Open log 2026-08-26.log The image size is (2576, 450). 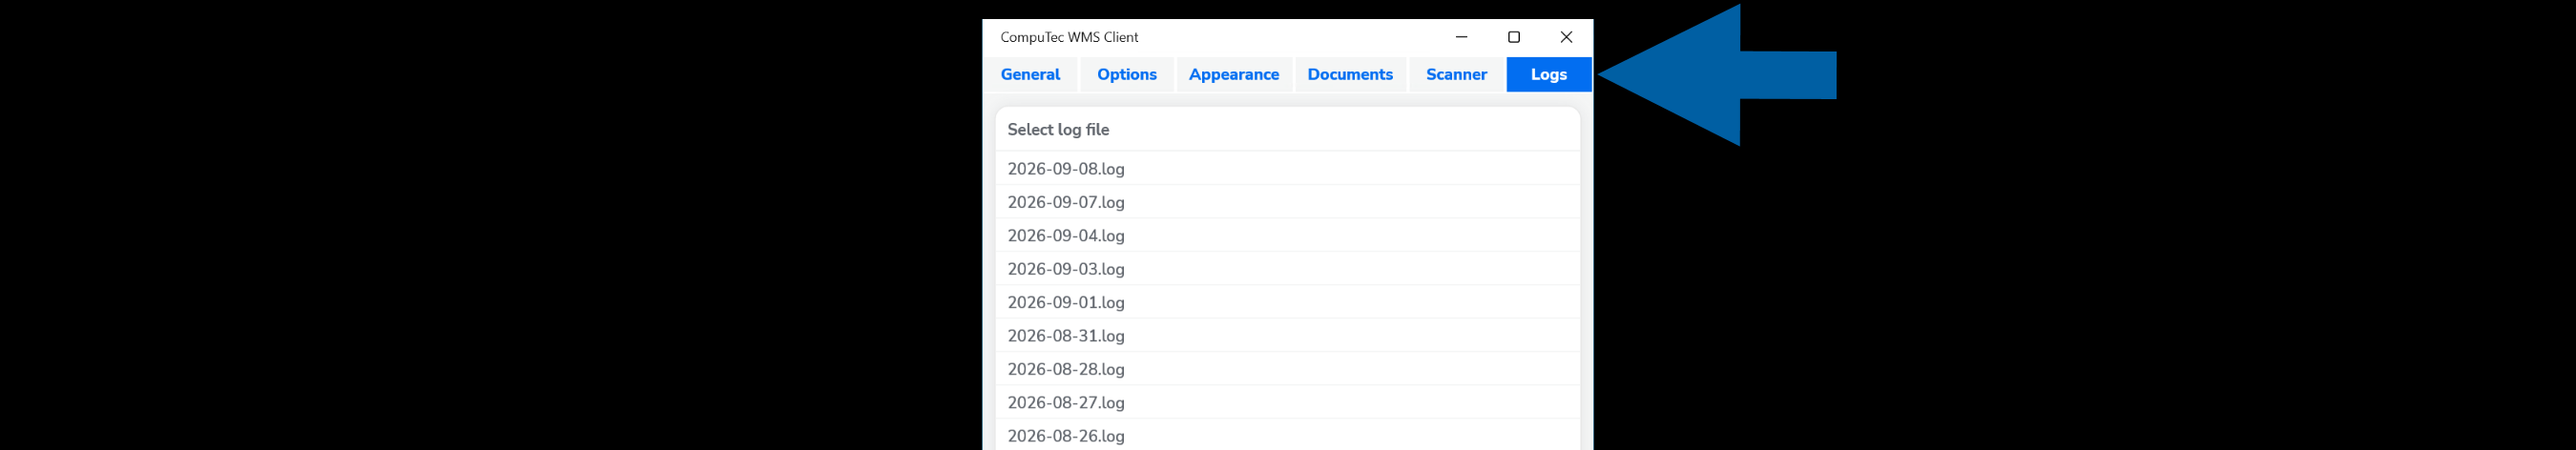click(x=1287, y=436)
